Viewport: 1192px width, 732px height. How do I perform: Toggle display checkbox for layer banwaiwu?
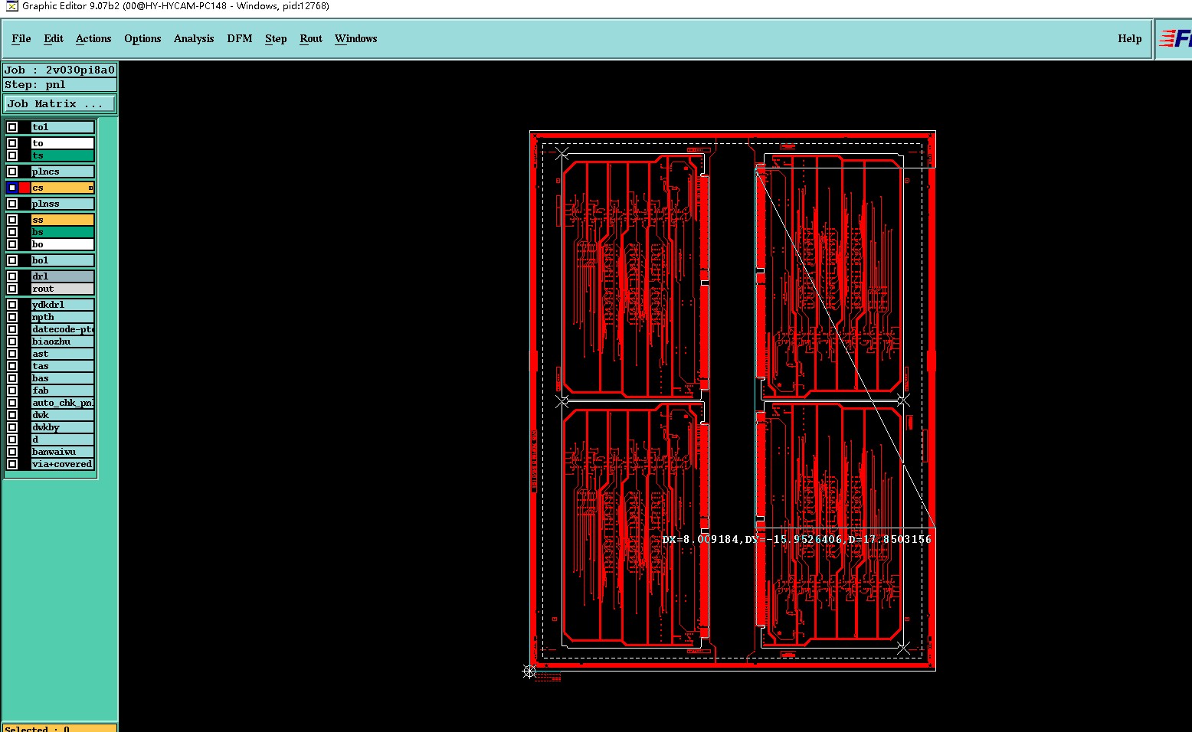point(12,452)
